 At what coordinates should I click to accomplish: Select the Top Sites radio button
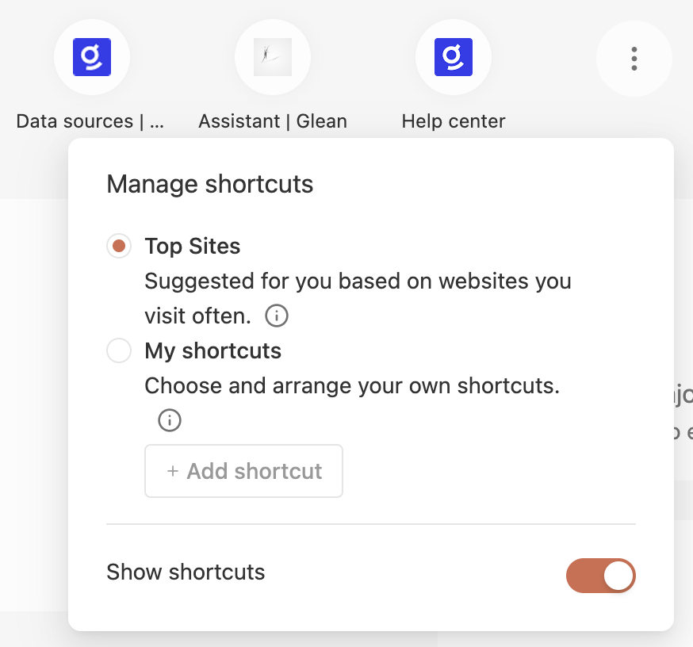click(x=119, y=246)
